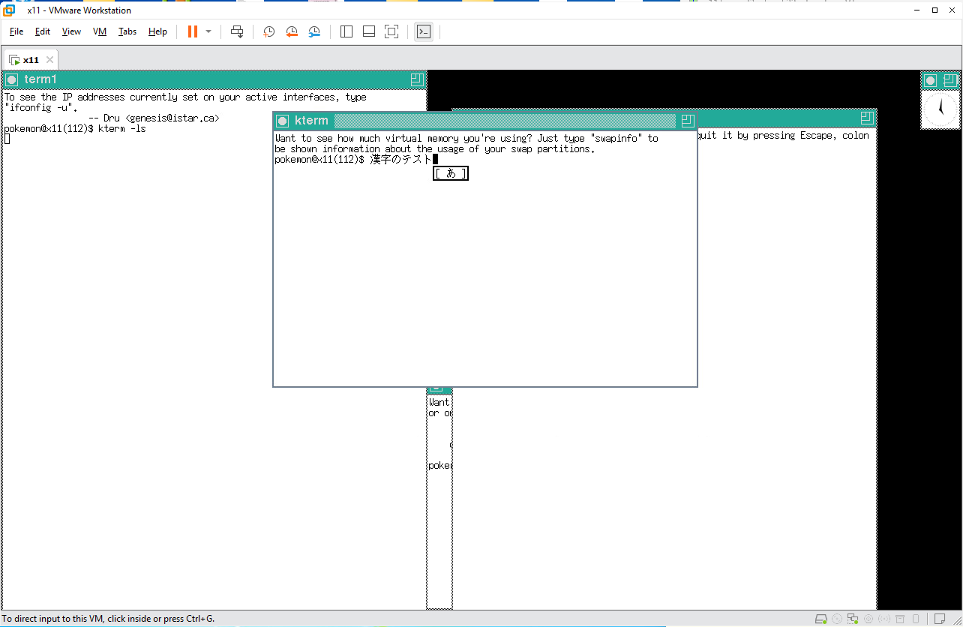Open the term1 window menu button
The height and width of the screenshot is (627, 963).
(x=12, y=79)
